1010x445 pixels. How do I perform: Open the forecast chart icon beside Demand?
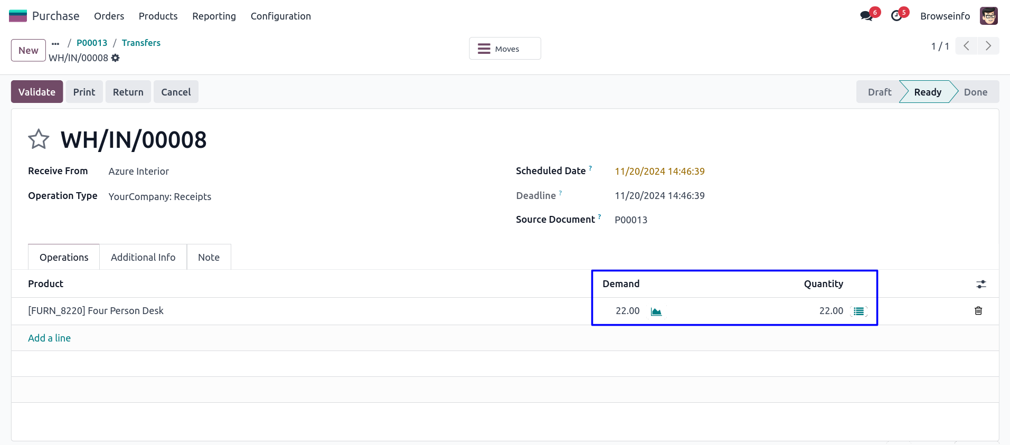pyautogui.click(x=656, y=311)
